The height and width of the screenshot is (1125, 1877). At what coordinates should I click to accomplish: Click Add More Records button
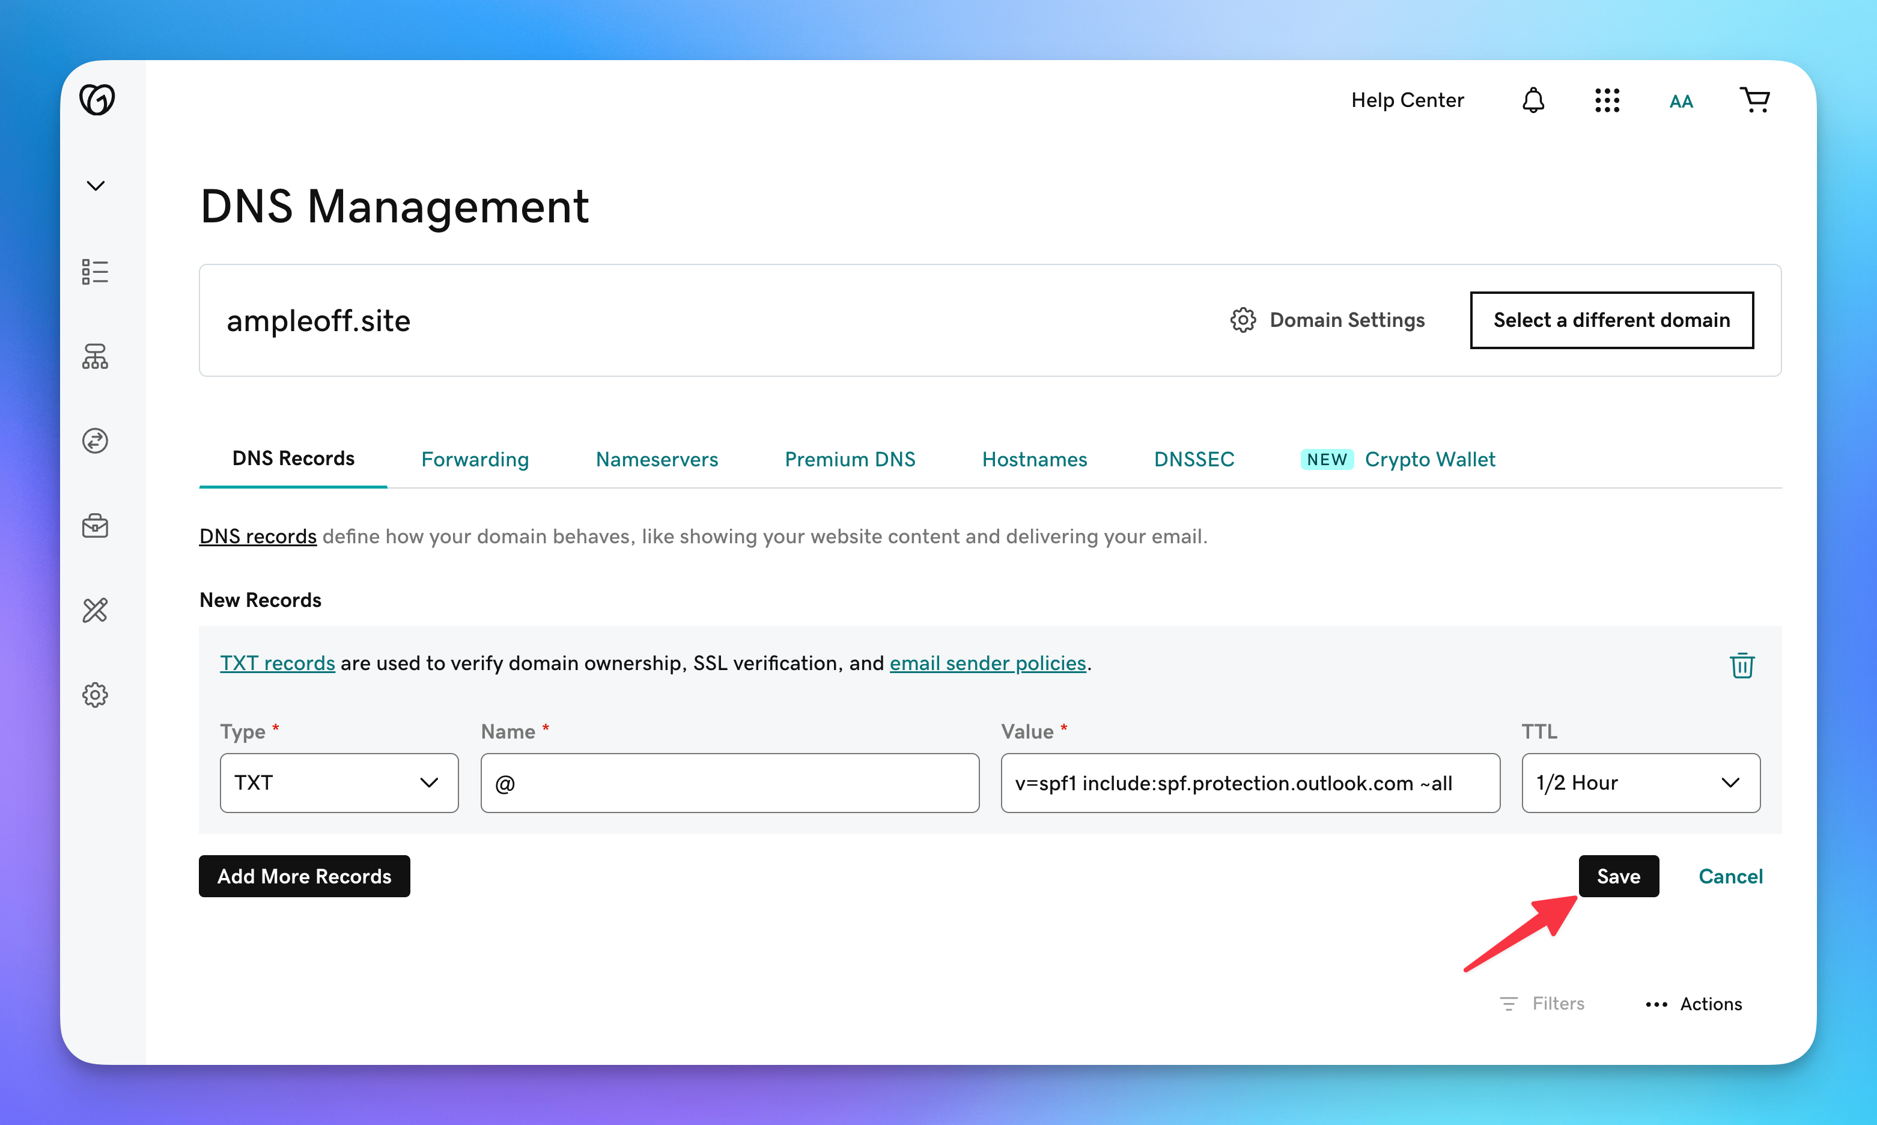pos(304,876)
